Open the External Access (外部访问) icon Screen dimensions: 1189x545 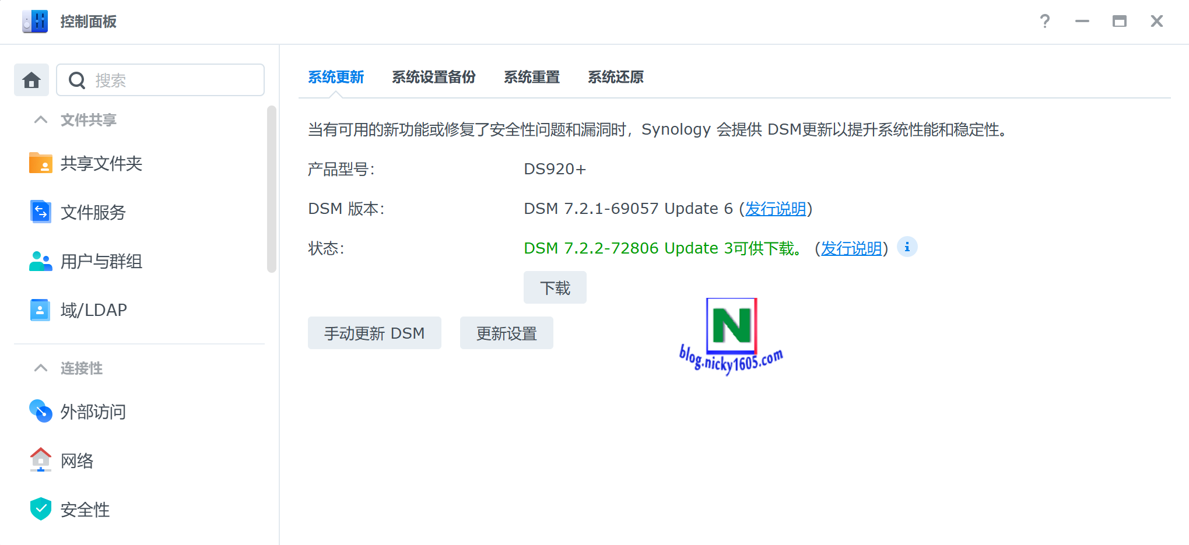click(x=41, y=412)
